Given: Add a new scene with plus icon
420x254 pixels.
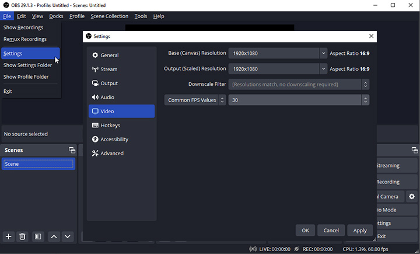Looking at the screenshot, I should pos(9,236).
